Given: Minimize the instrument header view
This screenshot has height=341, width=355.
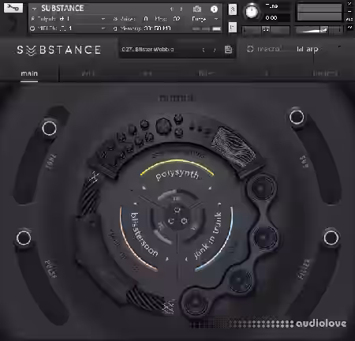Looking at the screenshot, I should pyautogui.click(x=350, y=12).
